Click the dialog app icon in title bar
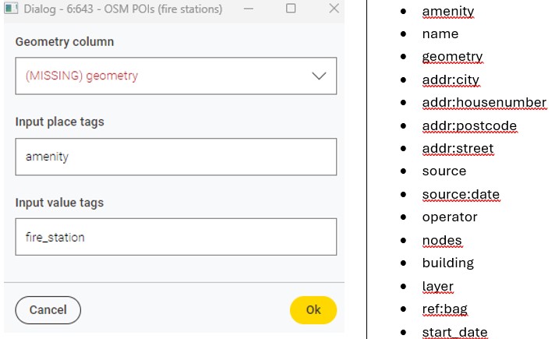This screenshot has height=339, width=555. click(x=9, y=9)
